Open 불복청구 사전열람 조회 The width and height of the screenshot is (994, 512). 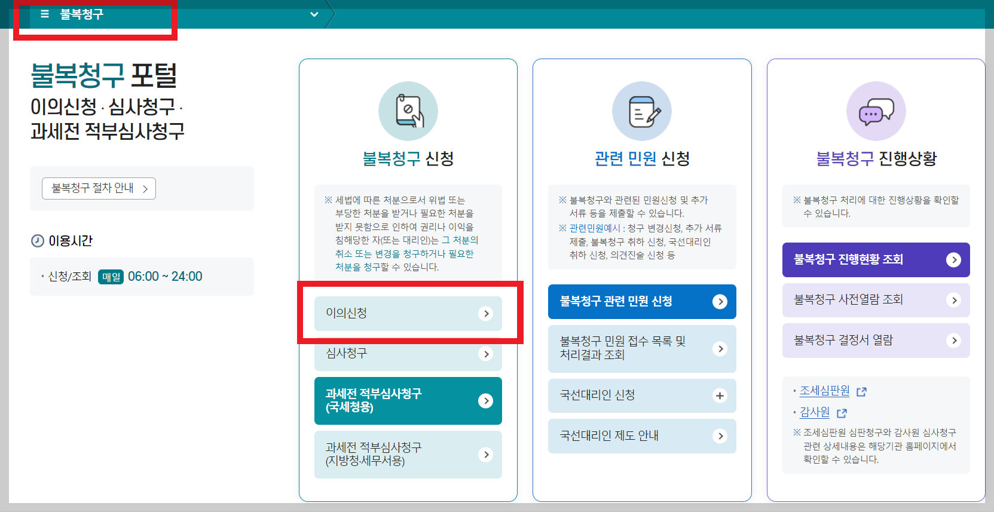point(876,300)
